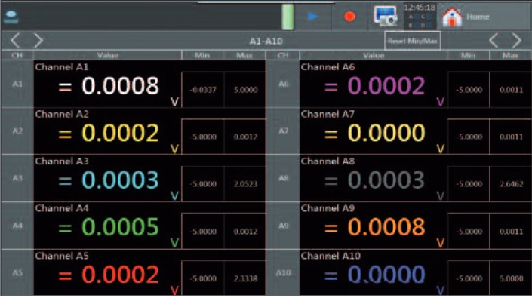The width and height of the screenshot is (532, 298).
Task: Go to Home with the house icon
Action: coord(452,17)
